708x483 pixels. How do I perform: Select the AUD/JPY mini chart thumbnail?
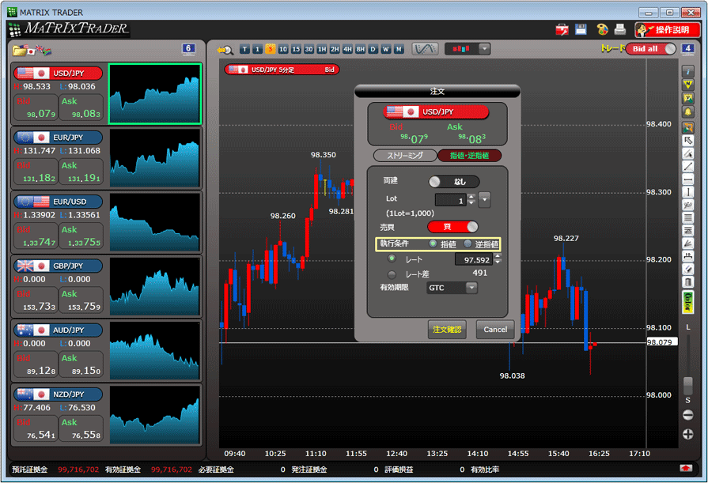154,350
